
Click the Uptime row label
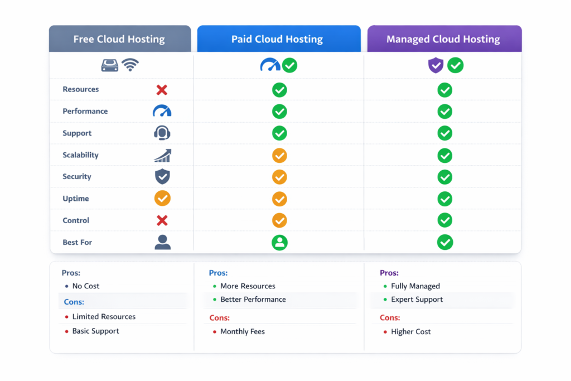click(76, 199)
